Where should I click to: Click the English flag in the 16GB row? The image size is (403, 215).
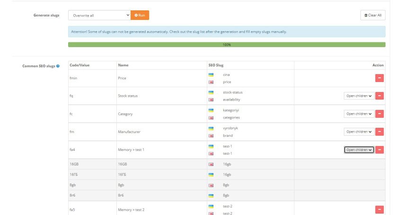click(211, 164)
